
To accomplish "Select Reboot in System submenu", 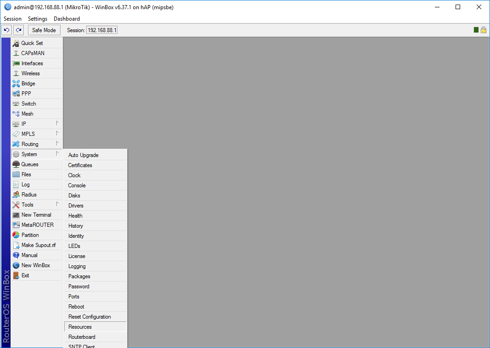I will pyautogui.click(x=96, y=307).
